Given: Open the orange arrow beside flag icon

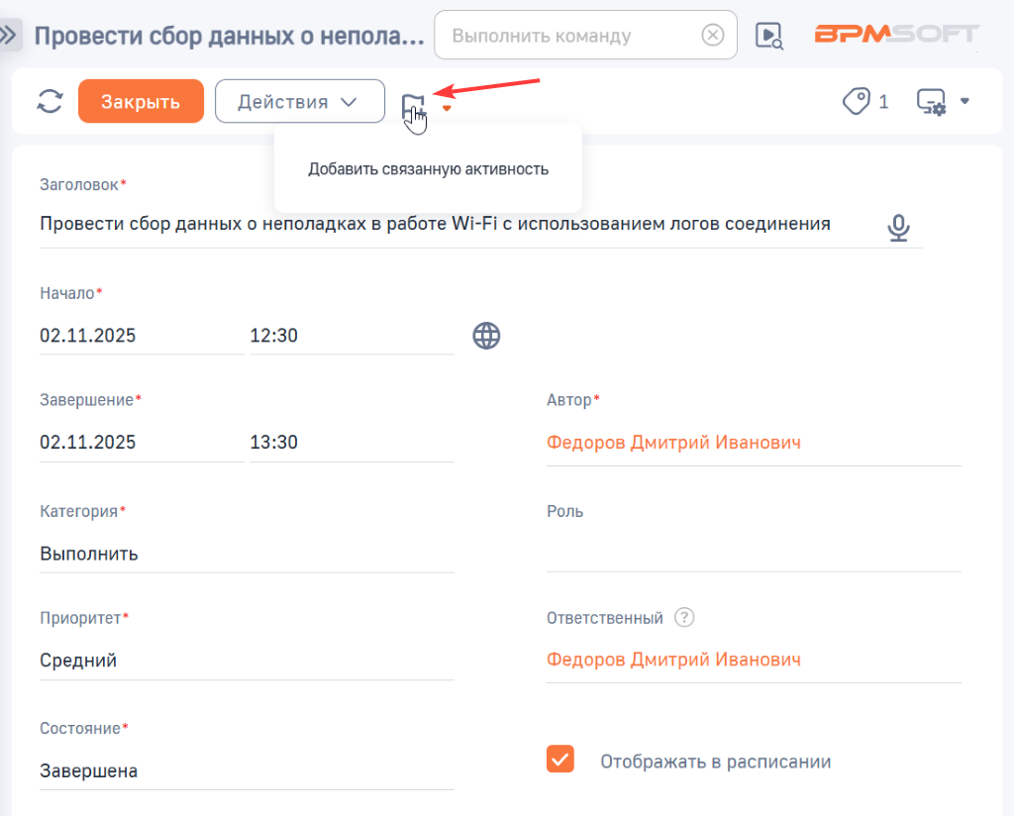Looking at the screenshot, I should pos(447,108).
